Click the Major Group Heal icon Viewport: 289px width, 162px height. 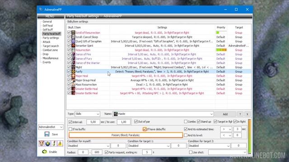click(x=73, y=80)
